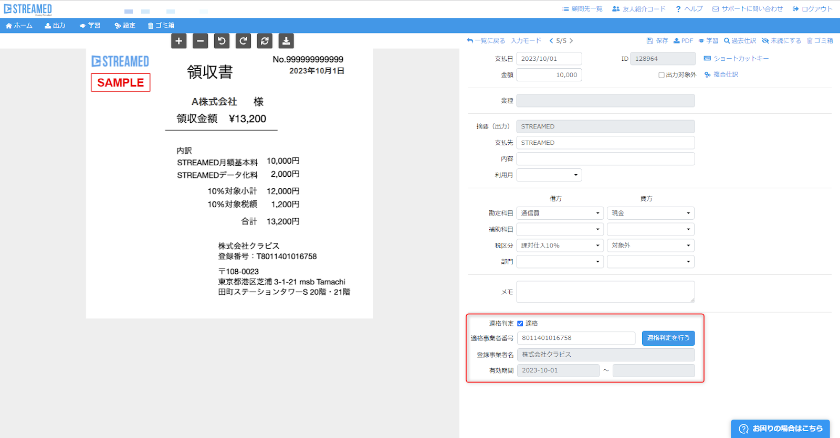Open 借方 部門 dropdown

pyautogui.click(x=560, y=262)
